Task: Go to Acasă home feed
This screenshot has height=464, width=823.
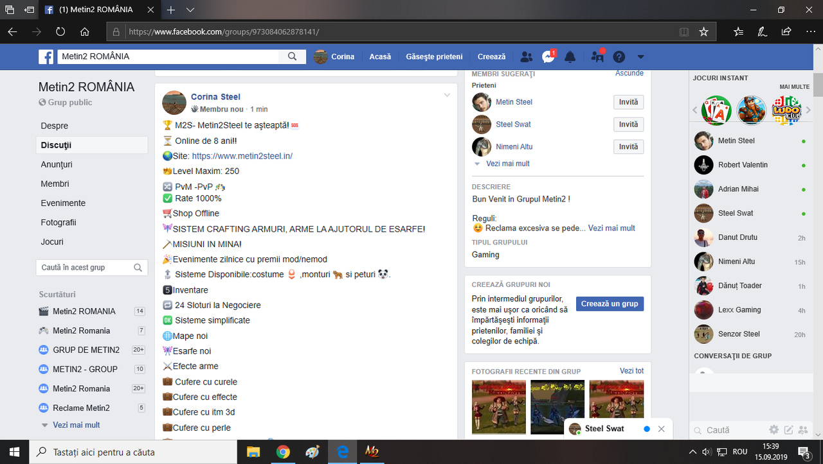Action: [380, 56]
